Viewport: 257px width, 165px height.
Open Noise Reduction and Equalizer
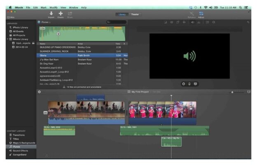[199, 22]
